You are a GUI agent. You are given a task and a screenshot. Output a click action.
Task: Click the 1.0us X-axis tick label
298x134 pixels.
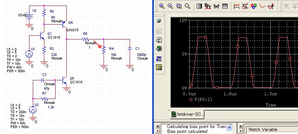(230, 94)
